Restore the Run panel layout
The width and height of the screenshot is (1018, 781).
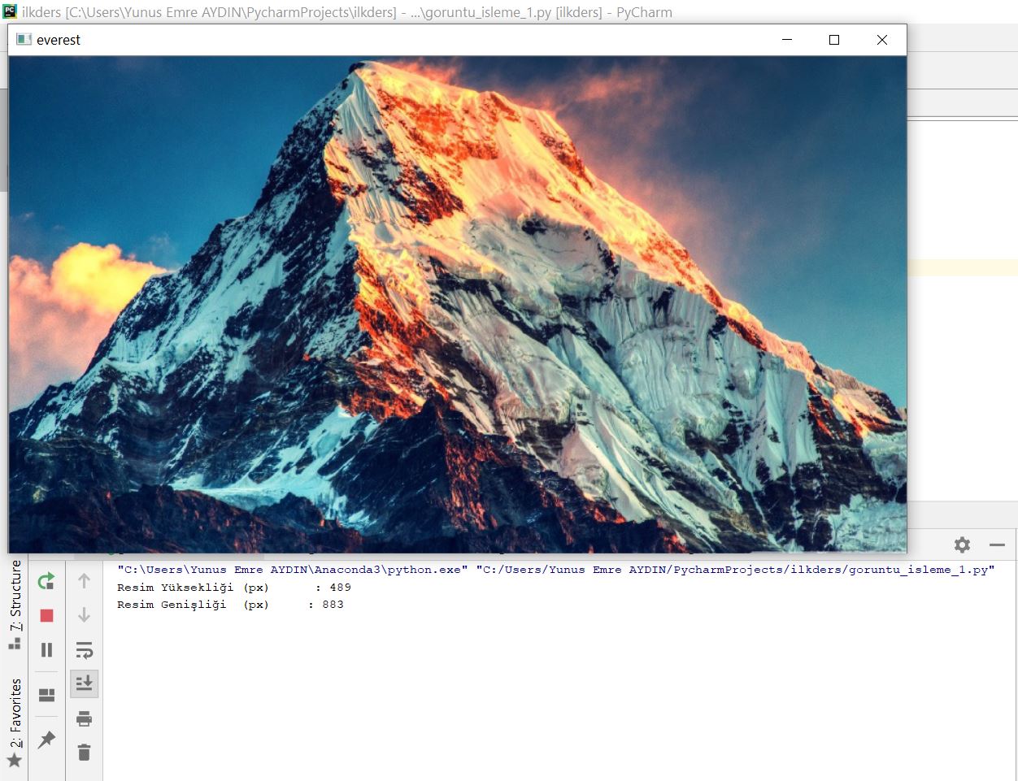[x=46, y=695]
